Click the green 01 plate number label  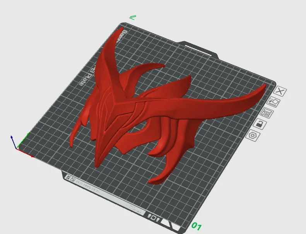click(x=197, y=226)
